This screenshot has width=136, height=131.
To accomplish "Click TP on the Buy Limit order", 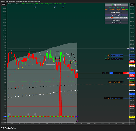I will click(106, 98).
